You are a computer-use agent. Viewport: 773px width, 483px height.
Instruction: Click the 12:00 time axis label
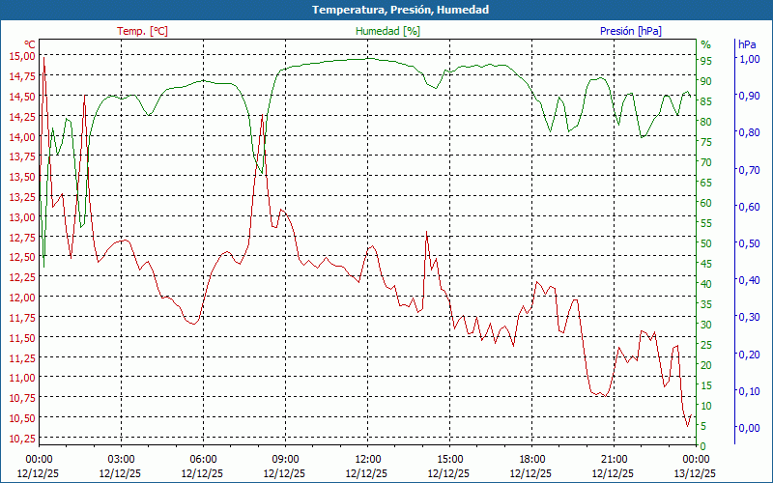tap(367, 459)
